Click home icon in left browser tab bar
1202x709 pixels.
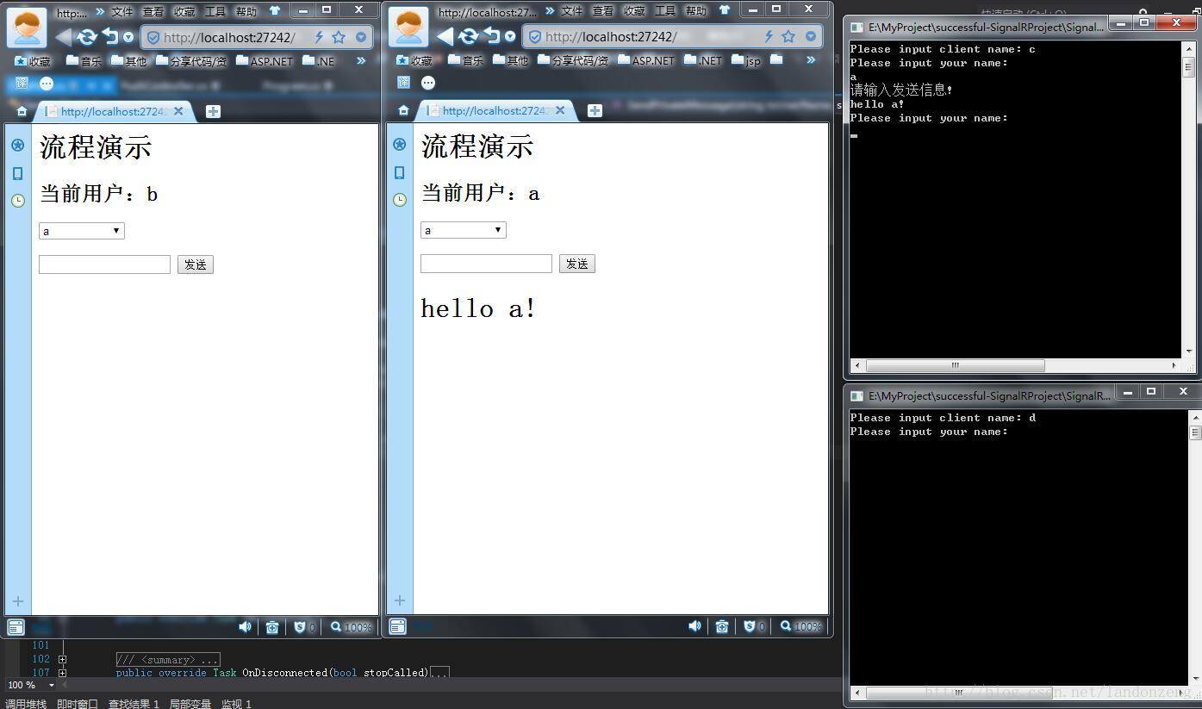click(x=22, y=111)
